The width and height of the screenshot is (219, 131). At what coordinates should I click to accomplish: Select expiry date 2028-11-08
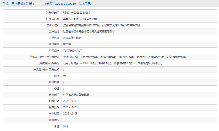pyautogui.click(x=70, y=114)
